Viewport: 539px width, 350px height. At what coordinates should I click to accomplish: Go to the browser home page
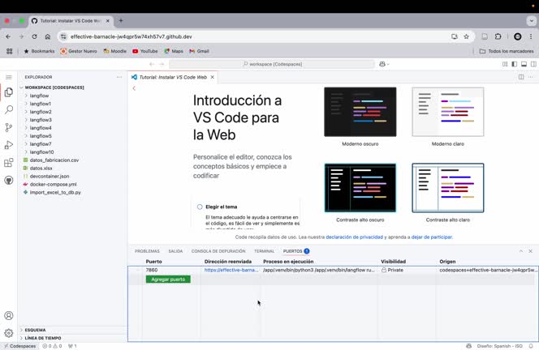pyautogui.click(x=48, y=36)
